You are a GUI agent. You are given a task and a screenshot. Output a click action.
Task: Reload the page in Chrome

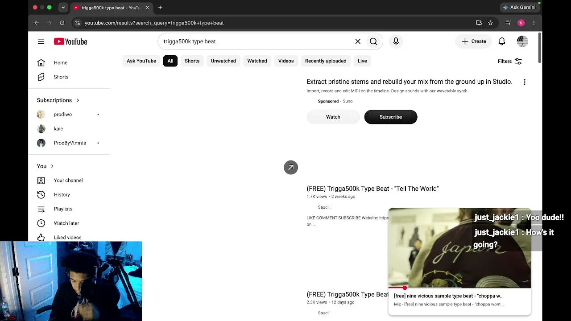(x=62, y=23)
